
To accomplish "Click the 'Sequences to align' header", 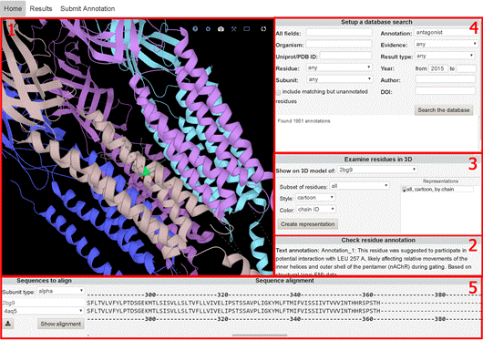I will (44, 281).
